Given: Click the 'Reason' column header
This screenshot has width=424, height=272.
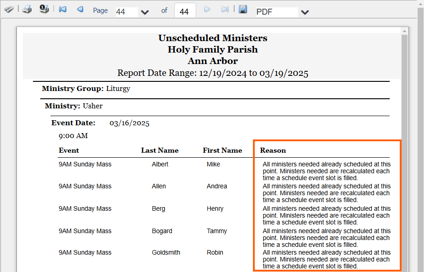Looking at the screenshot, I should pyautogui.click(x=273, y=150).
